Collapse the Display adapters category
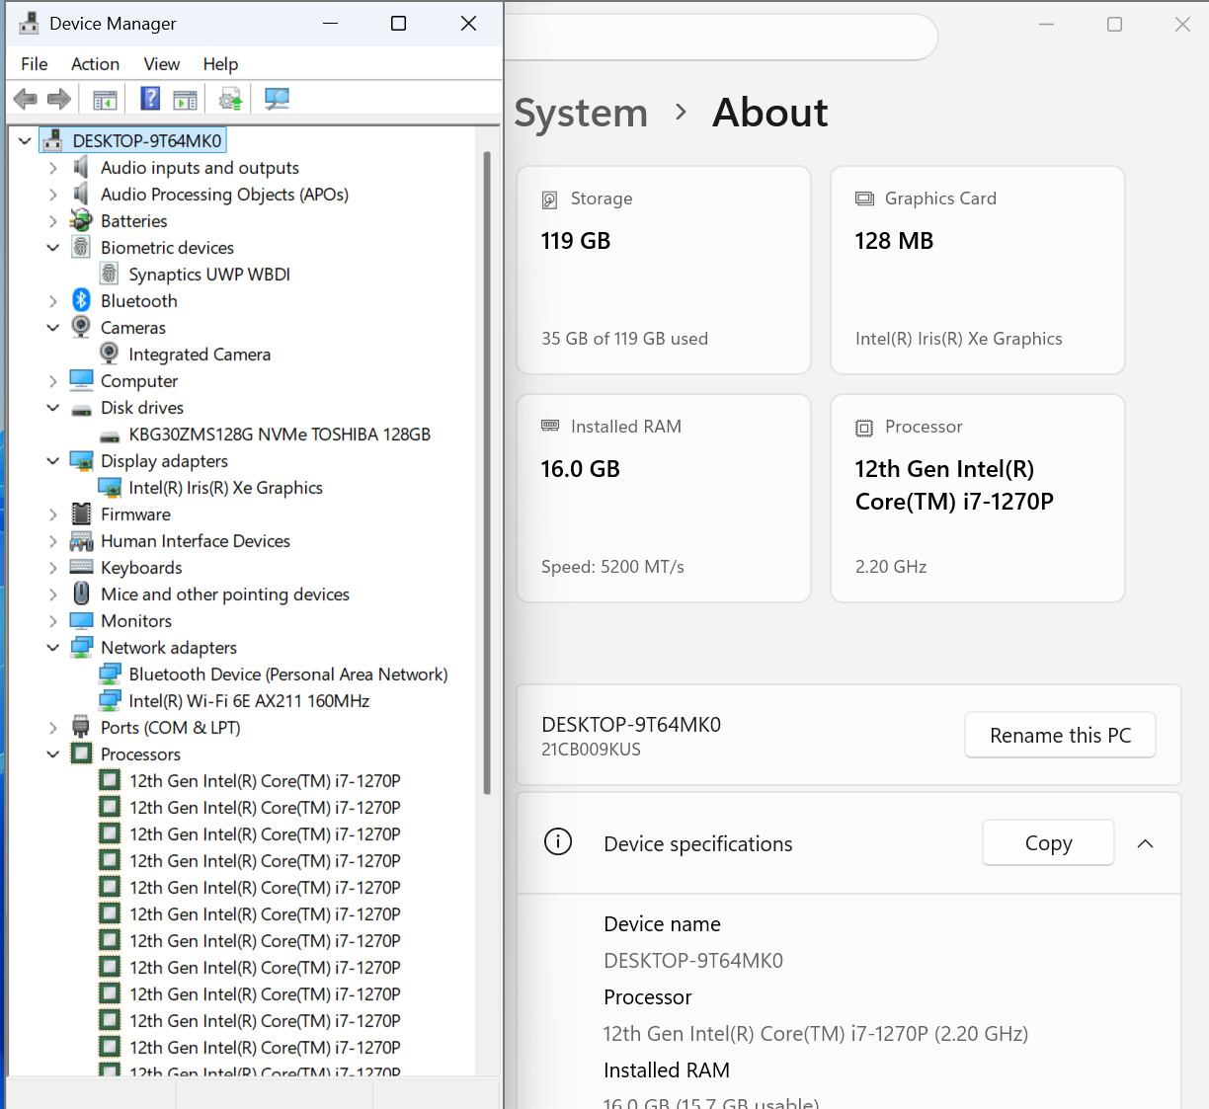Screen dimensions: 1209x1109 [53, 461]
